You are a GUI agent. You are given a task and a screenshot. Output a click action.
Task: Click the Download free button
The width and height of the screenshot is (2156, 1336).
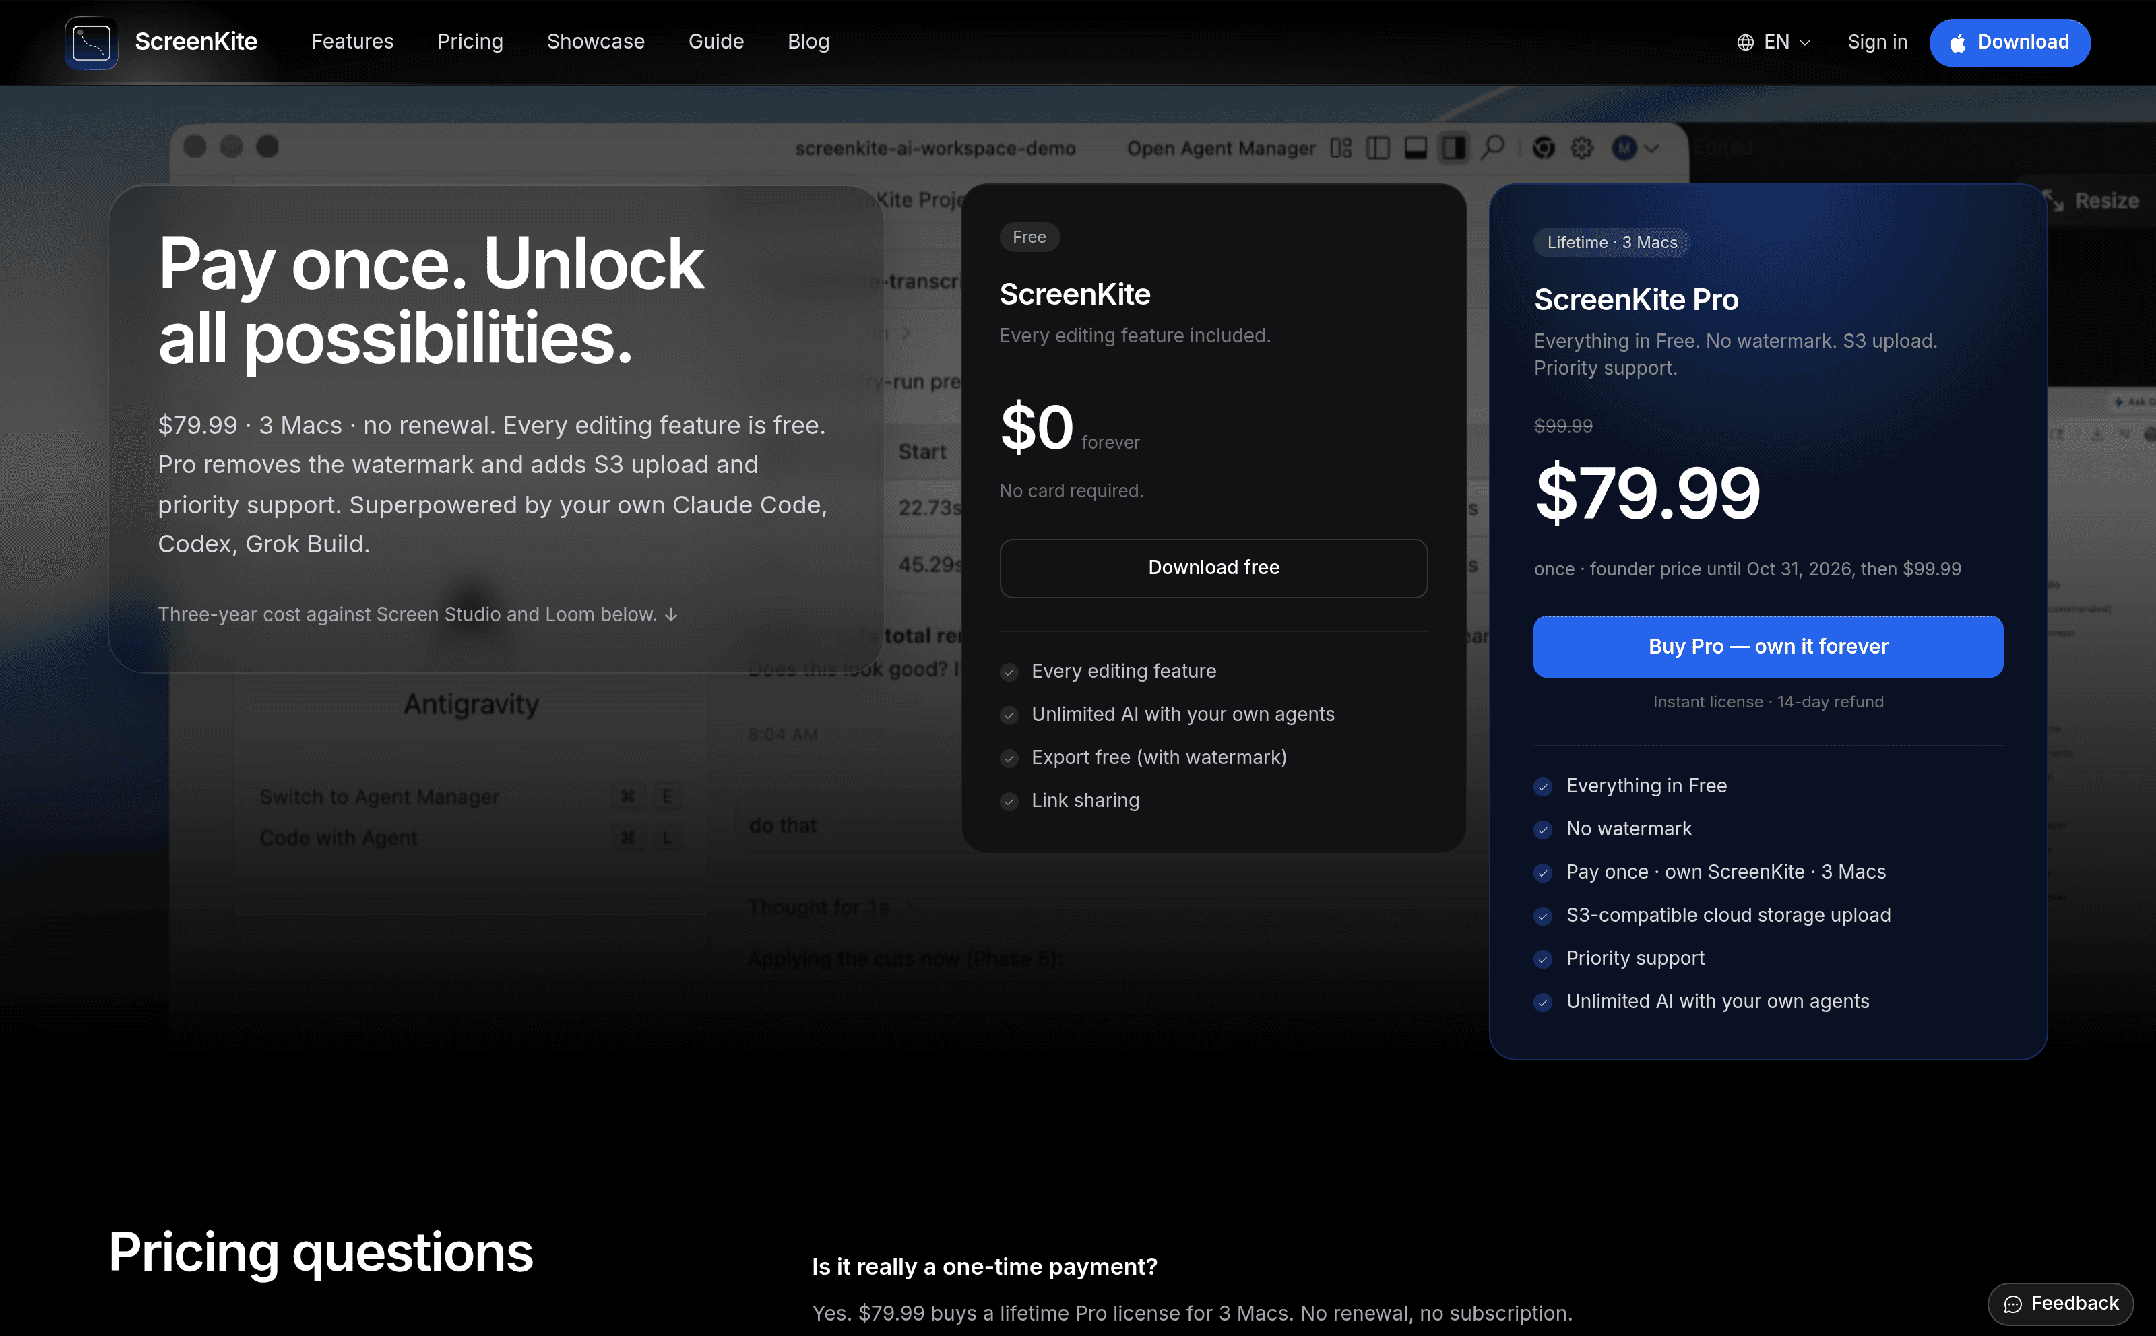pos(1213,568)
